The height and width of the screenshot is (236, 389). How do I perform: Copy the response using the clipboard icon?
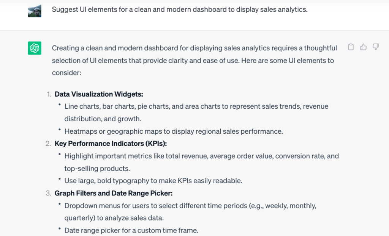pyautogui.click(x=351, y=47)
